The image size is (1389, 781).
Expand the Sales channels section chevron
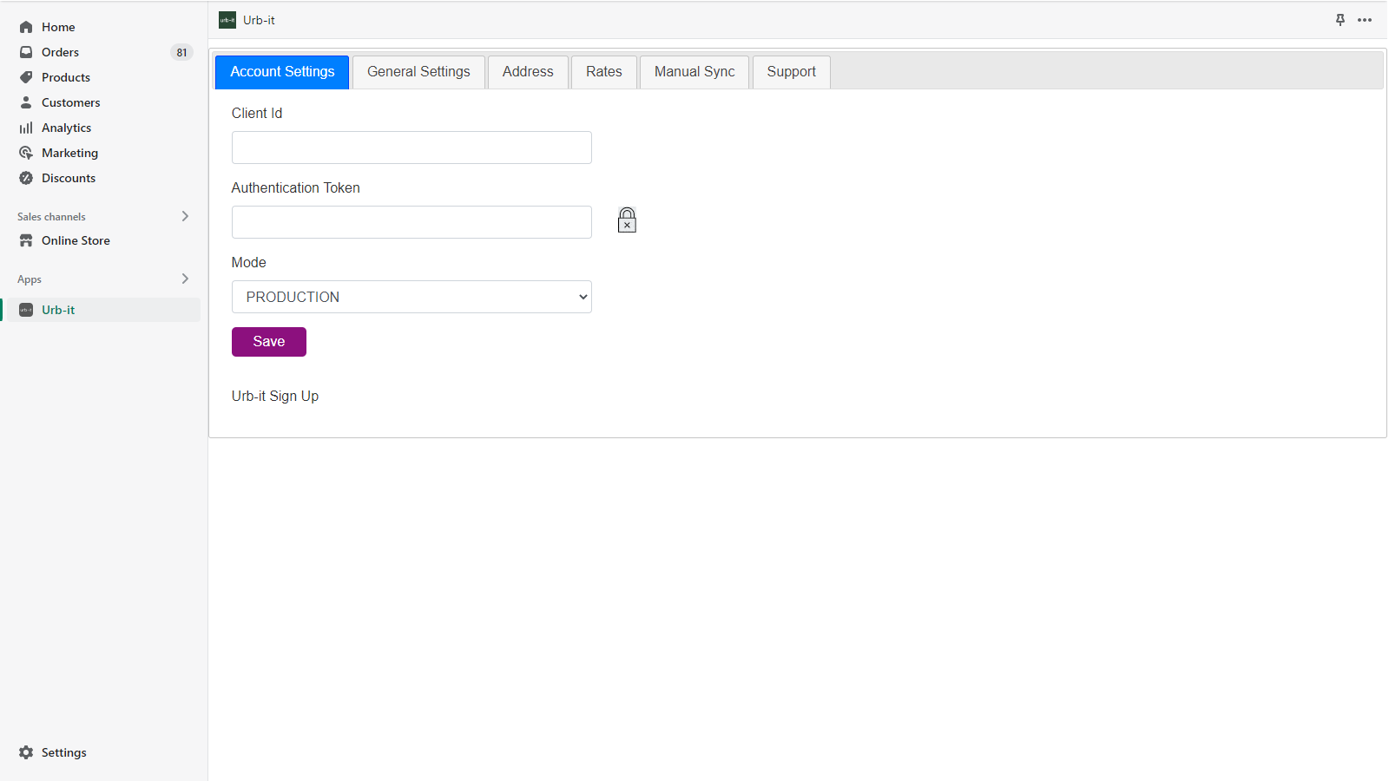pos(185,216)
